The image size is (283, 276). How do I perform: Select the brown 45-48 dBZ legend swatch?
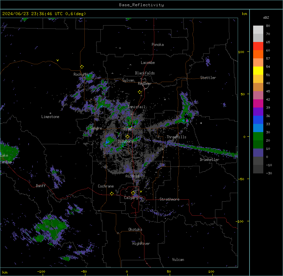[258, 87]
